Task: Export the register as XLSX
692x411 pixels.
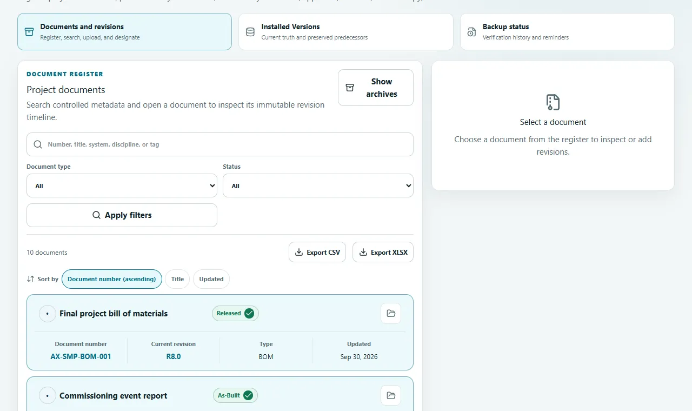Action: pos(383,252)
